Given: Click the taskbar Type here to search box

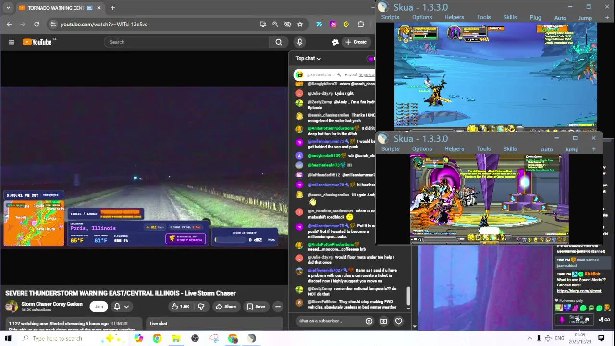Looking at the screenshot, I should [x=74, y=338].
